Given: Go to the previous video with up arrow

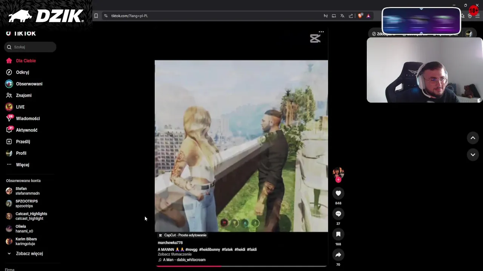Looking at the screenshot, I should pyautogui.click(x=473, y=138).
